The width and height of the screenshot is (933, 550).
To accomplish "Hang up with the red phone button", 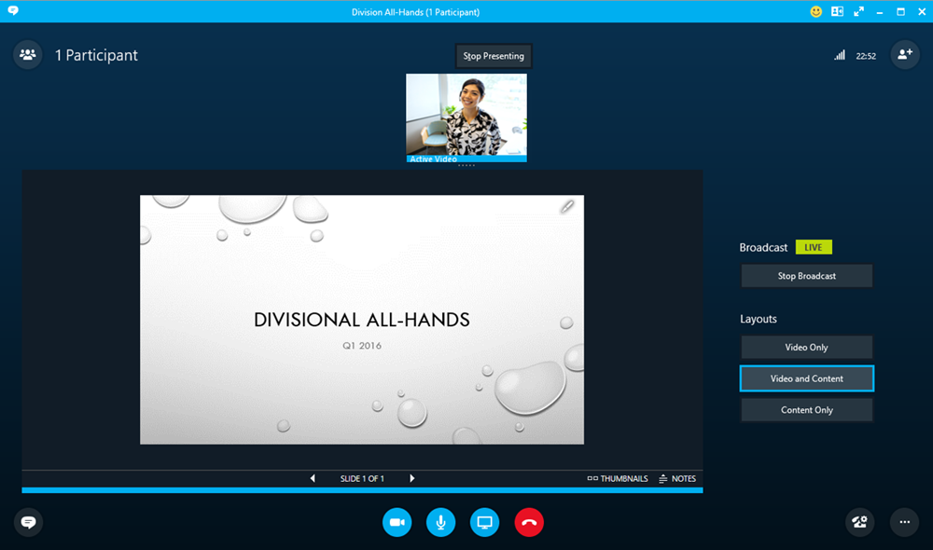I will [x=529, y=522].
